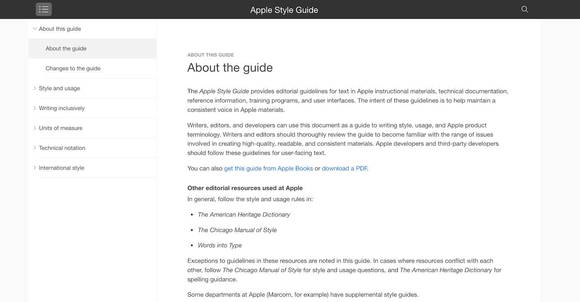Select "Units of measure" in the sidebar
Screen dimensions: 580x302
tap(60, 128)
